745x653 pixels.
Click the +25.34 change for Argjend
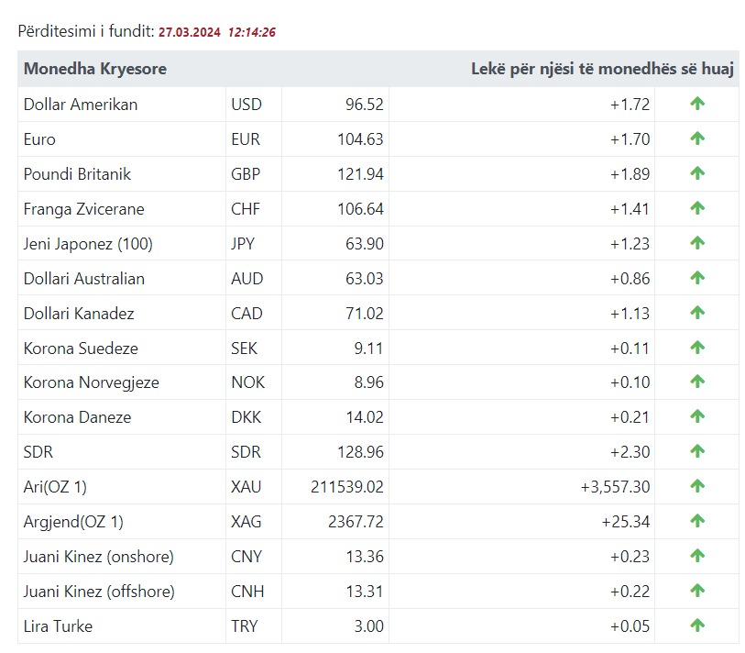point(625,522)
